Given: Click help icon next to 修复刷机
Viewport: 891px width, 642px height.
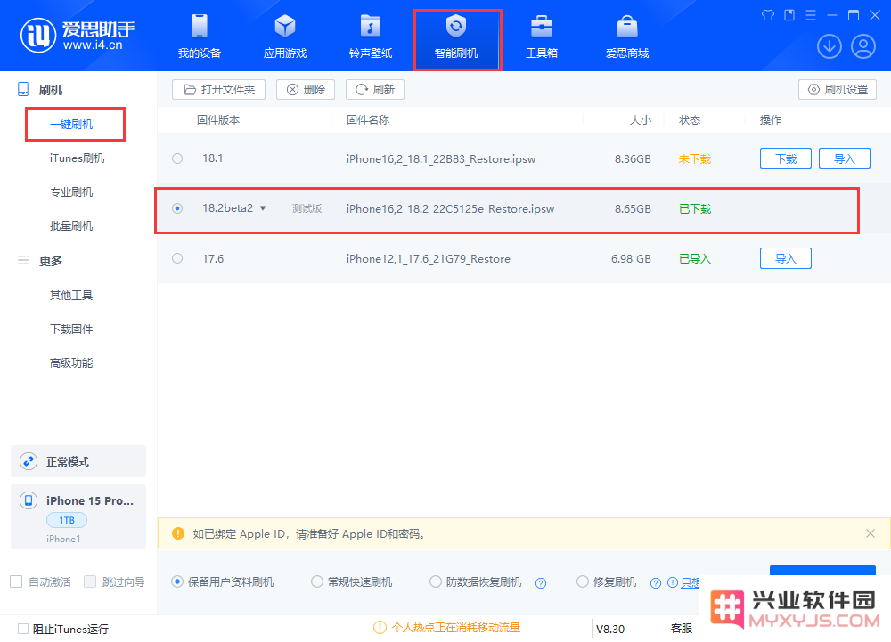Looking at the screenshot, I should click(656, 583).
